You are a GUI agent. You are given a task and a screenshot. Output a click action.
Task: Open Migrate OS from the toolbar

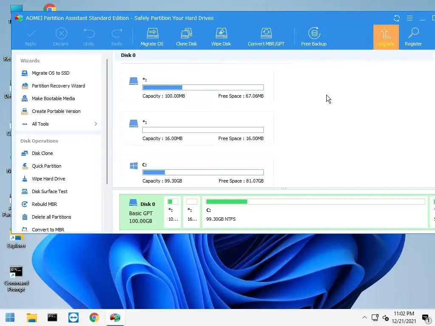click(152, 37)
